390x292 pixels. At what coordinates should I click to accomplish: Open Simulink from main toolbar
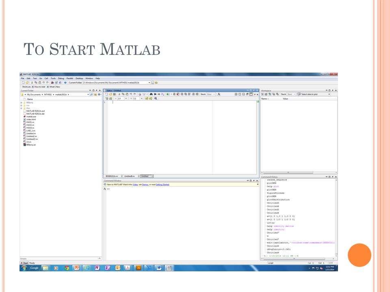[52, 82]
